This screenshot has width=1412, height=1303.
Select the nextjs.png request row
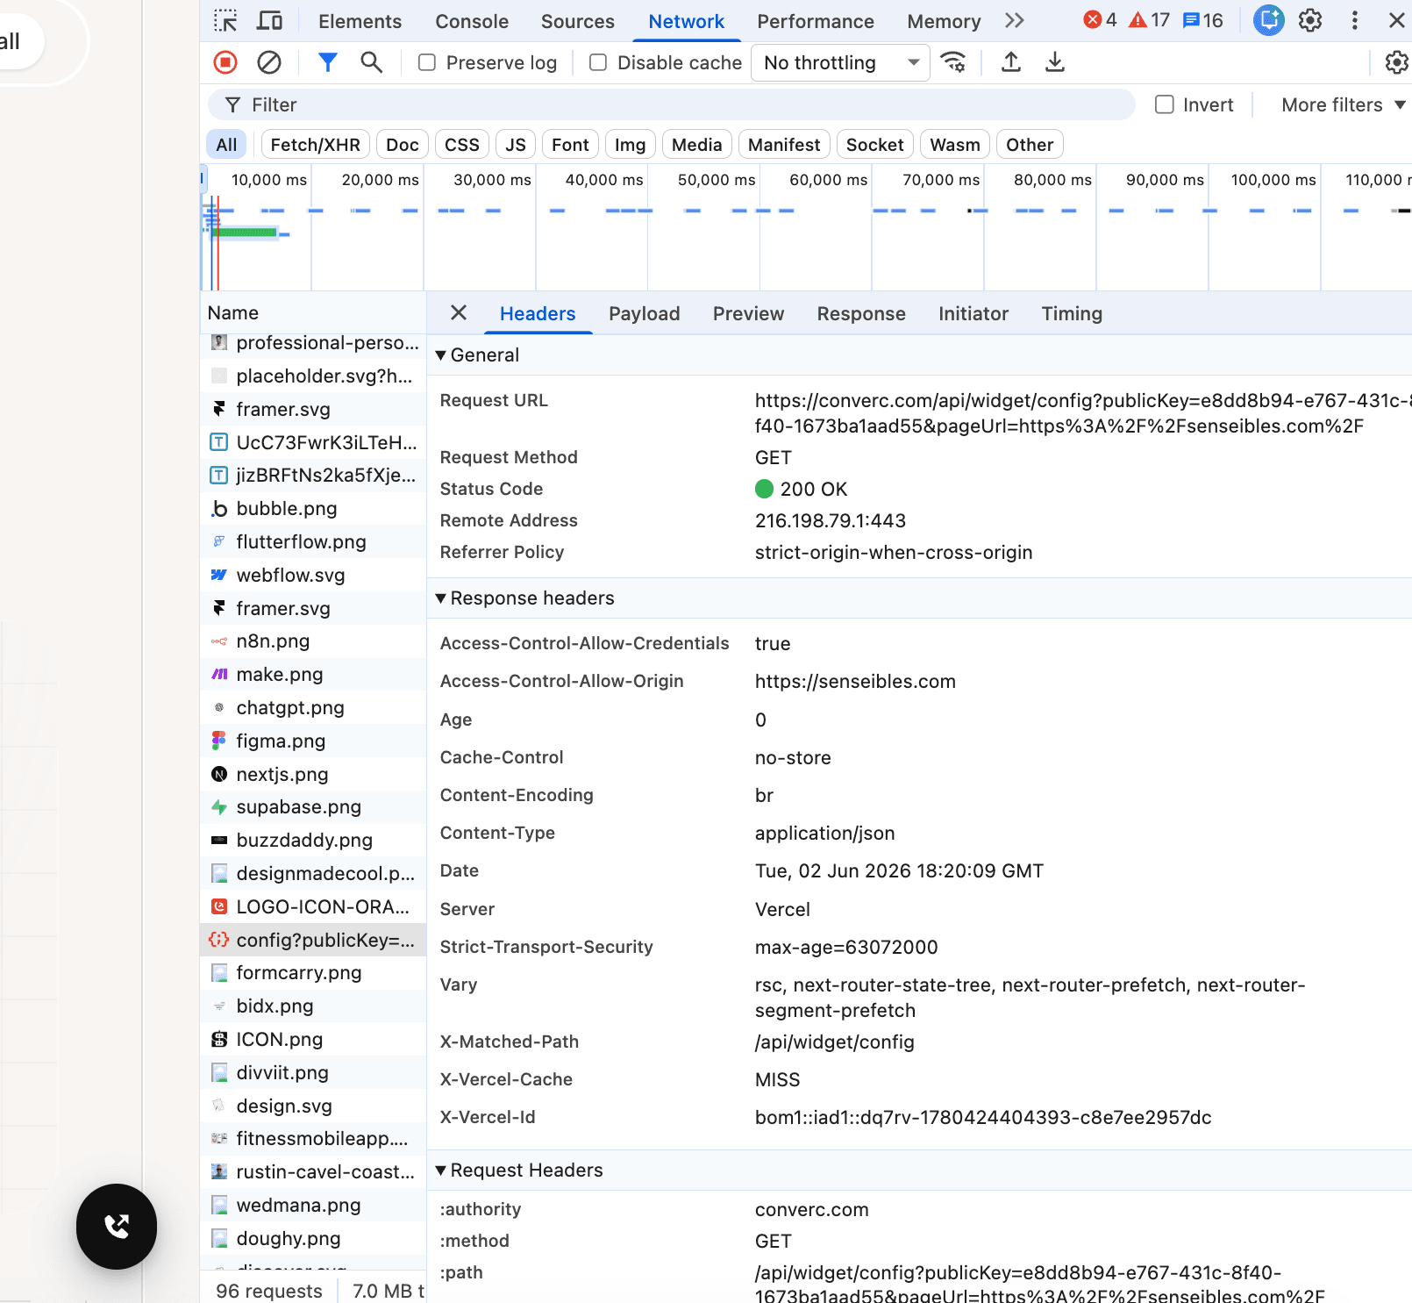313,774
